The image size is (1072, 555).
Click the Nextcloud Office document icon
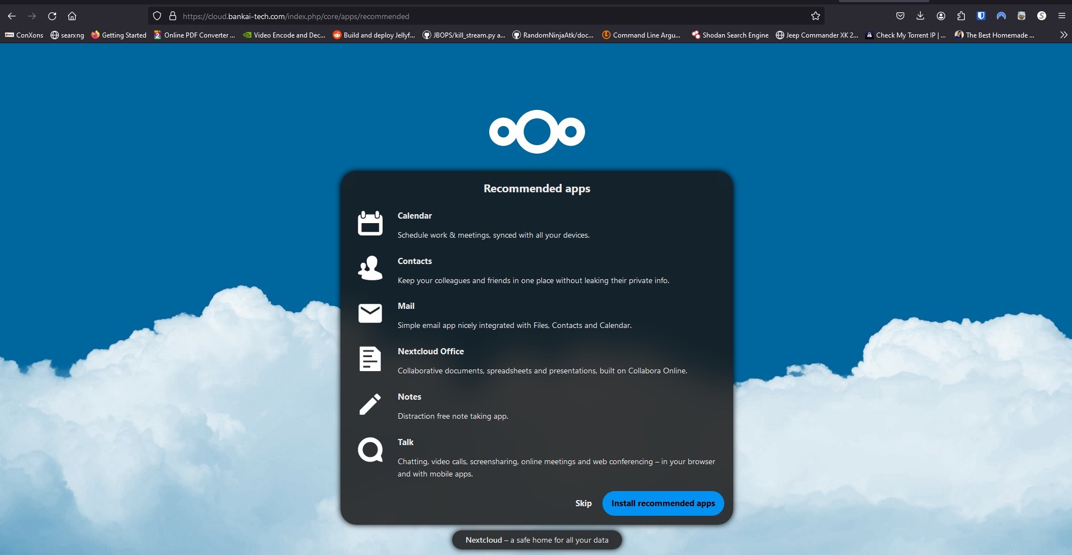point(370,359)
